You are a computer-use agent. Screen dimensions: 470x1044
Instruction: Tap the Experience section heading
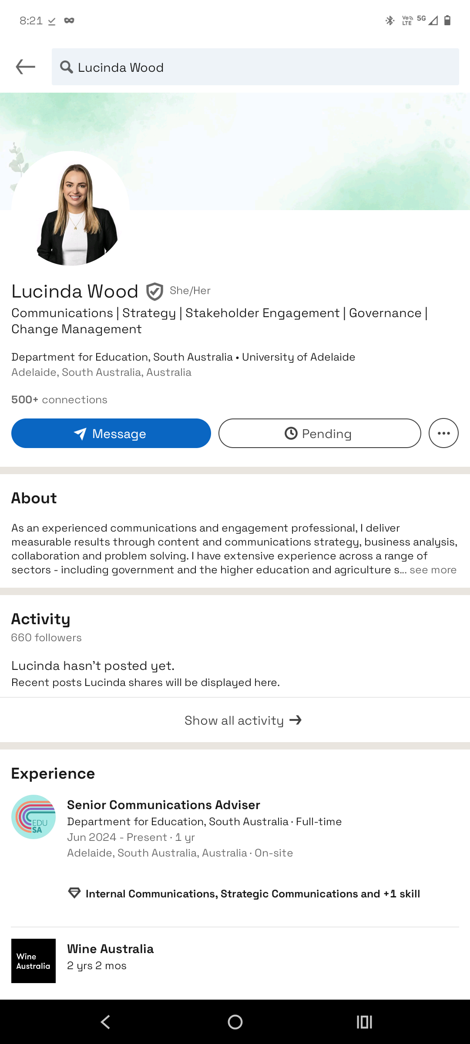pos(53,773)
